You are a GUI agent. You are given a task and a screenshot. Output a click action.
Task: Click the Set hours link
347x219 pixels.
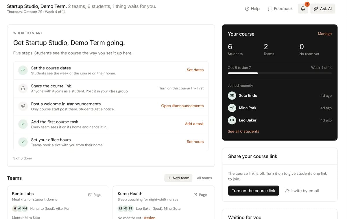tap(195, 141)
